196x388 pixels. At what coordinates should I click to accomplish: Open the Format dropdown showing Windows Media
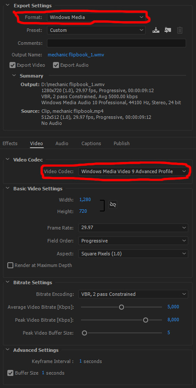point(96,17)
